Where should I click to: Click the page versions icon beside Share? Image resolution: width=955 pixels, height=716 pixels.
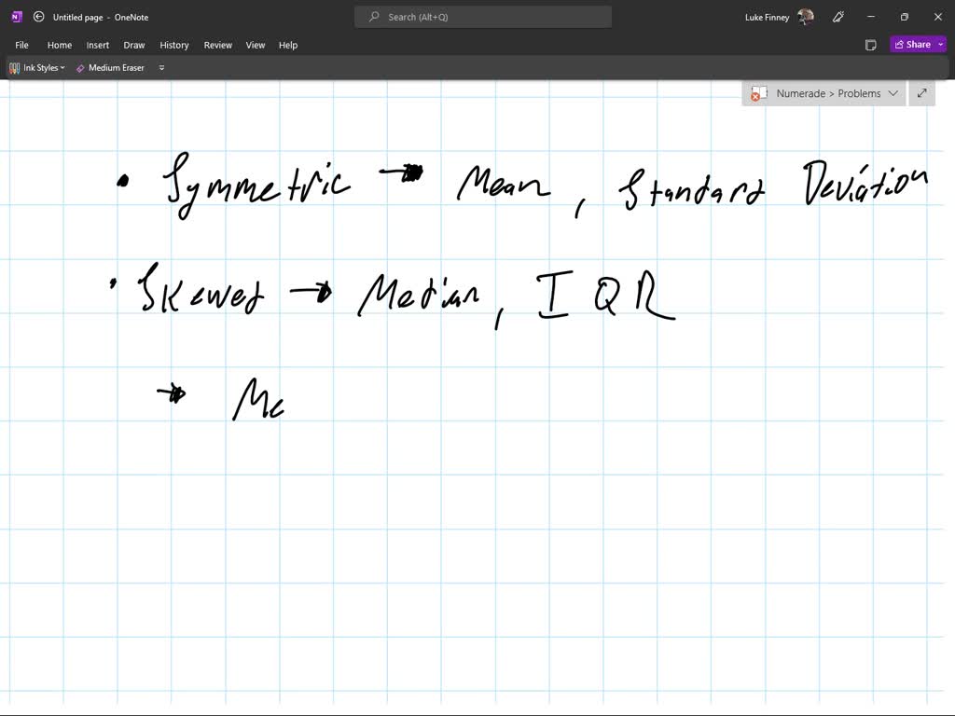(x=871, y=44)
